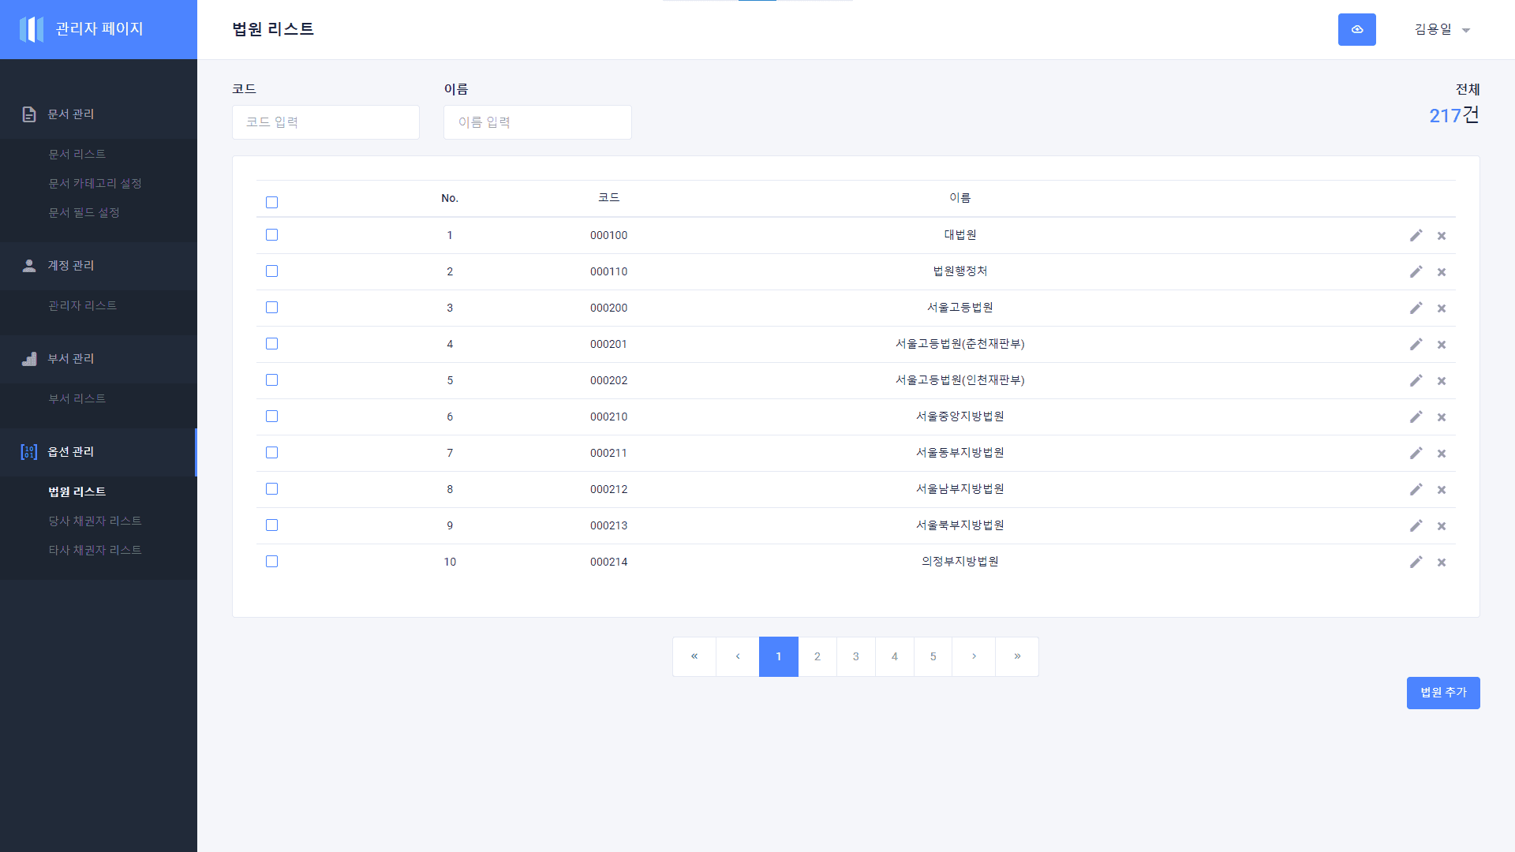This screenshot has height=852, width=1515.
Task: Edit the 대법원 row with pencil icon
Action: [x=1416, y=235]
